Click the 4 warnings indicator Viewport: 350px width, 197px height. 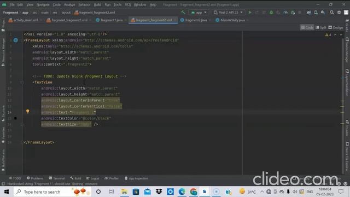pos(328,35)
